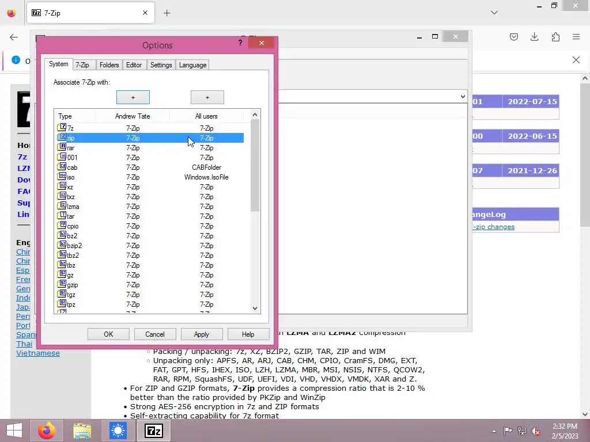
Task: Click file list scroll up arrow
Action: [255, 115]
